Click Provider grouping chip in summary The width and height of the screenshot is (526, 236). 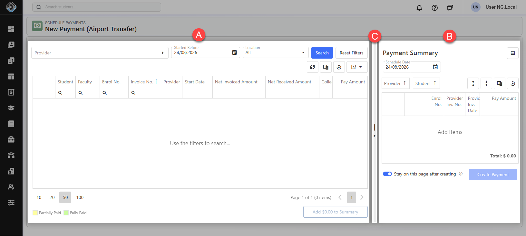tap(395, 83)
